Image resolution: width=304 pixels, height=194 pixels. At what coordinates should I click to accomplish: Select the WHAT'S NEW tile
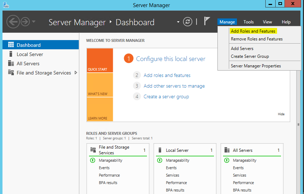100,85
